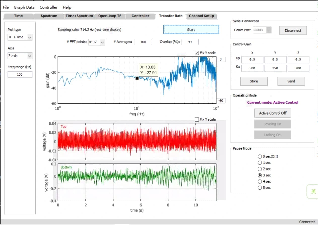Select the 2 sec pause option
The height and width of the screenshot is (225, 318).
264,169
